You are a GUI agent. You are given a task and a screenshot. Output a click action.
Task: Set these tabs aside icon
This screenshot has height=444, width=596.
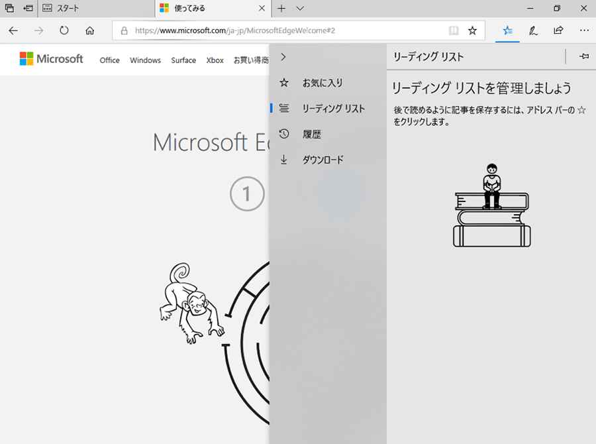click(28, 8)
